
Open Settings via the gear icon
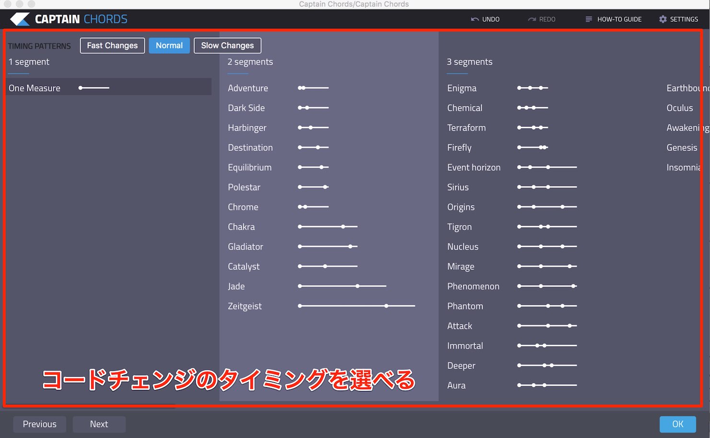click(663, 19)
